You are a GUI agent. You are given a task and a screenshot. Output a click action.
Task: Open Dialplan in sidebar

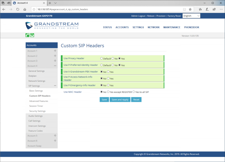point(32,76)
